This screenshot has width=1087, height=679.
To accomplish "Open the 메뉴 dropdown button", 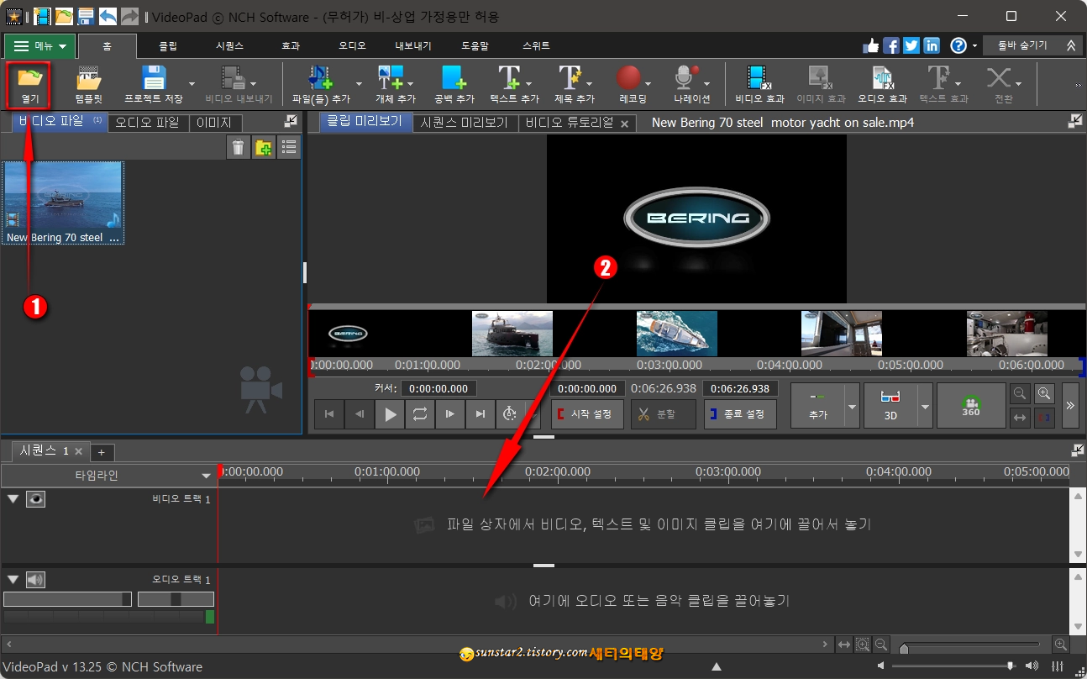I will (x=40, y=46).
